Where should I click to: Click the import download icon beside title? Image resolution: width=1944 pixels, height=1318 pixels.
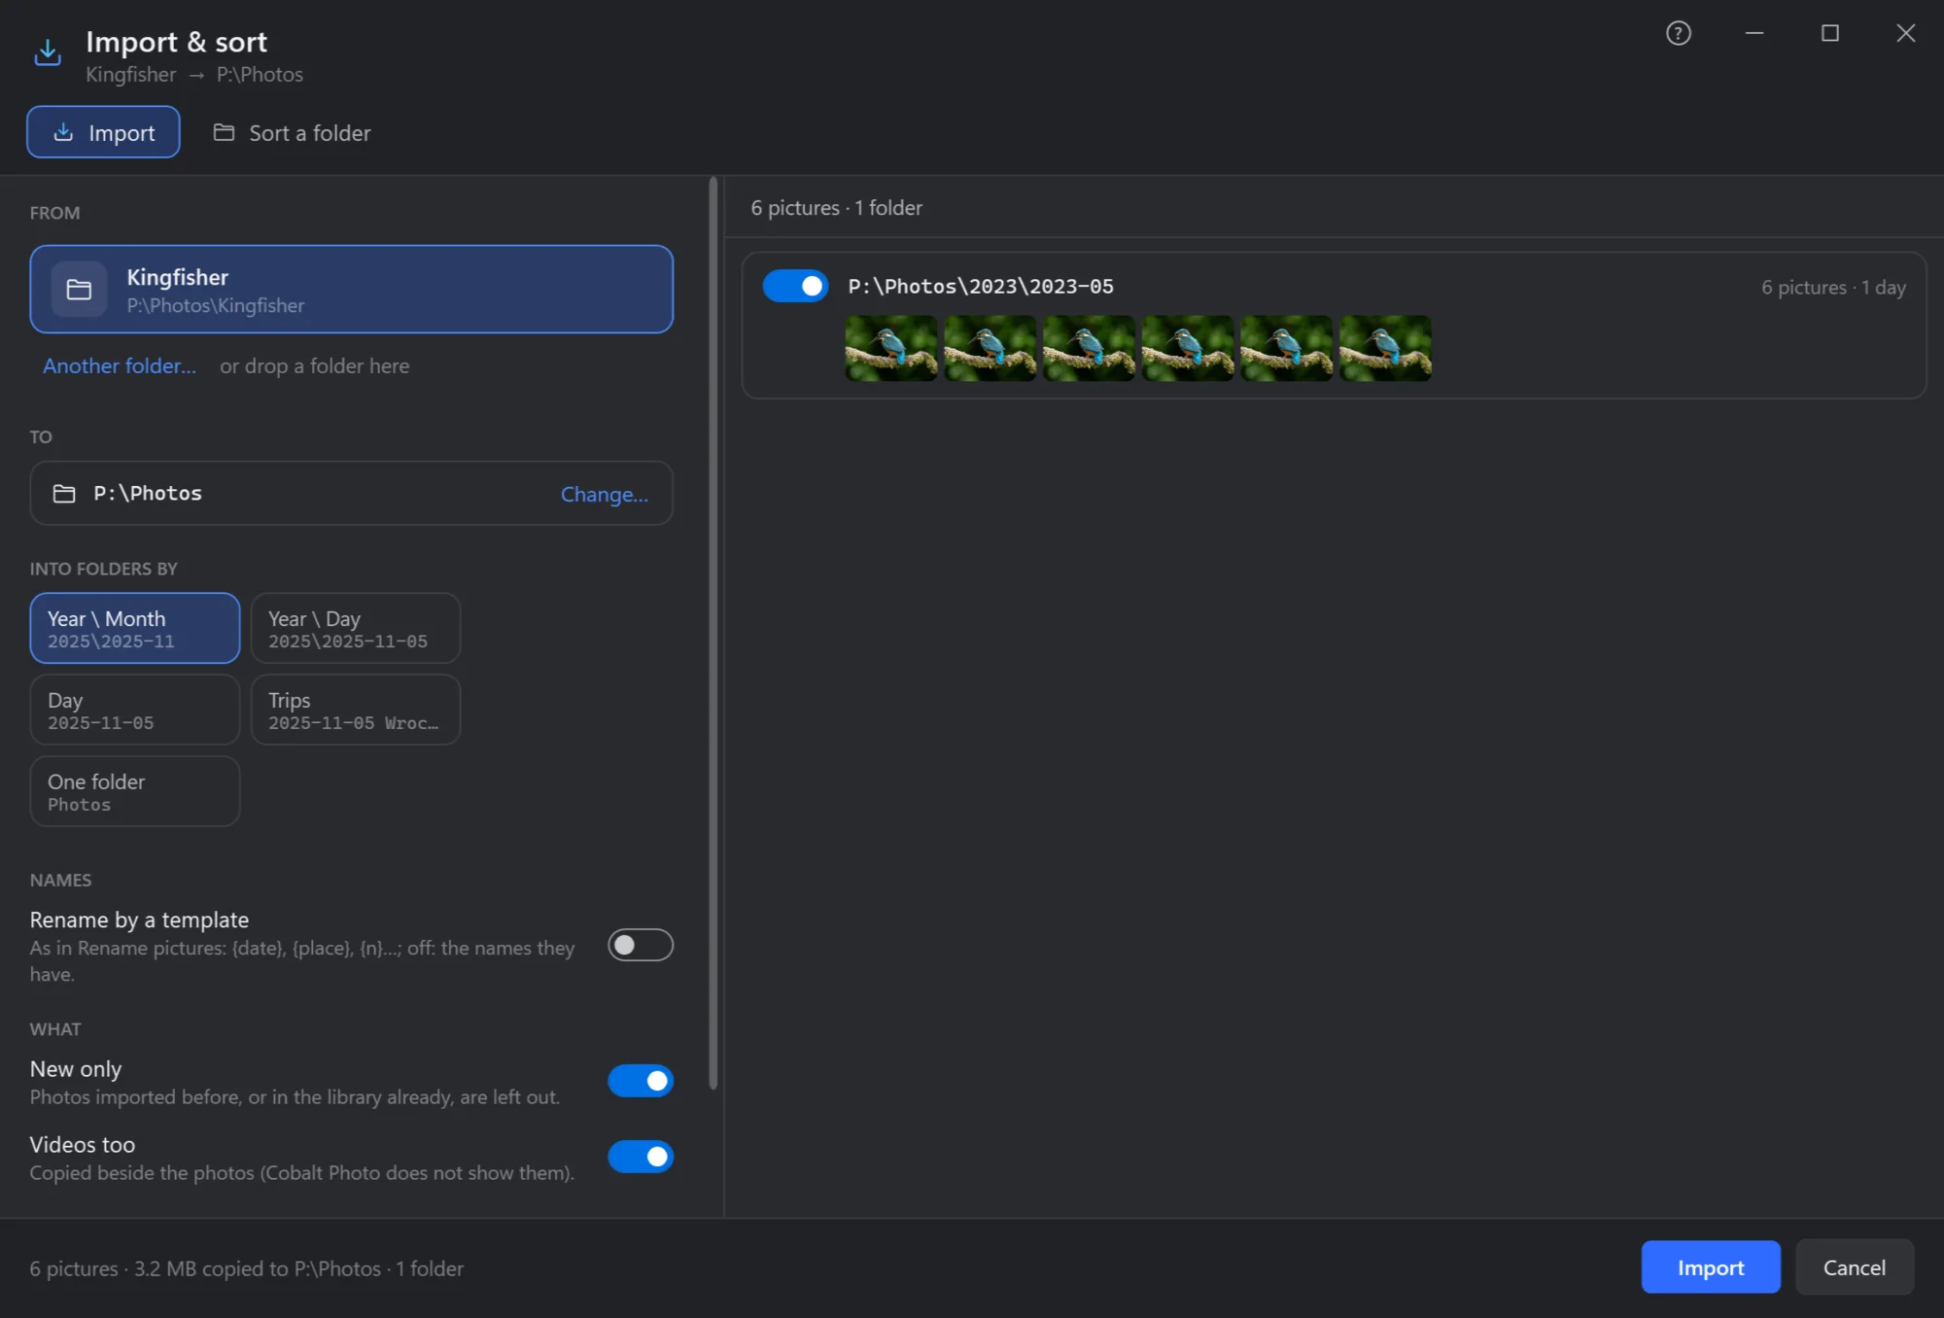click(x=48, y=52)
